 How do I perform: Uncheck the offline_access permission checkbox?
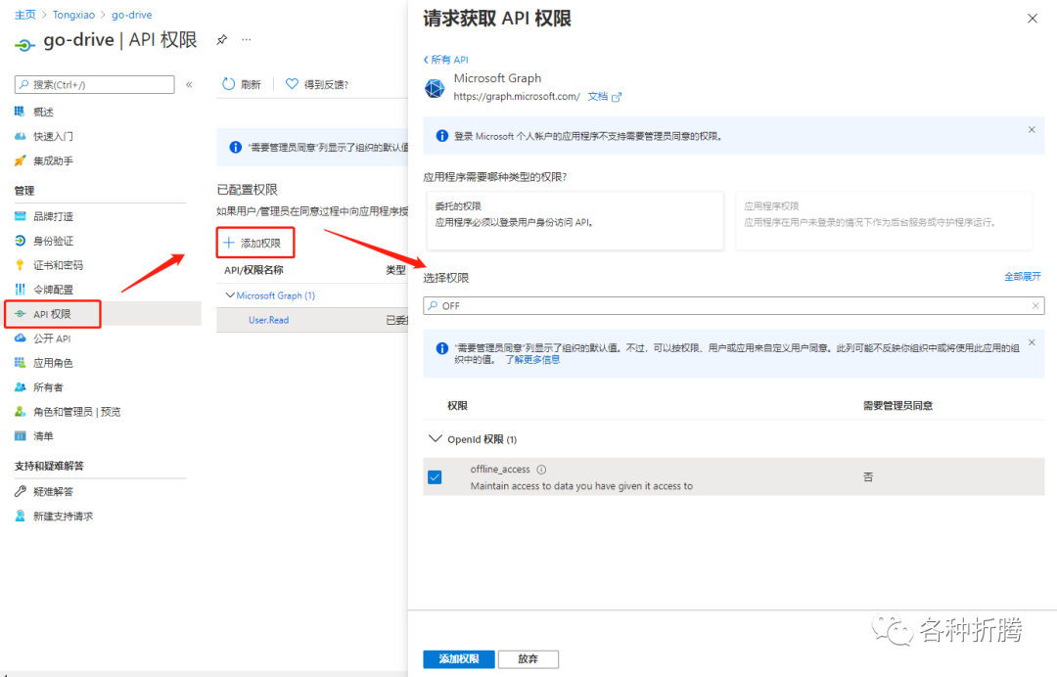coord(435,476)
